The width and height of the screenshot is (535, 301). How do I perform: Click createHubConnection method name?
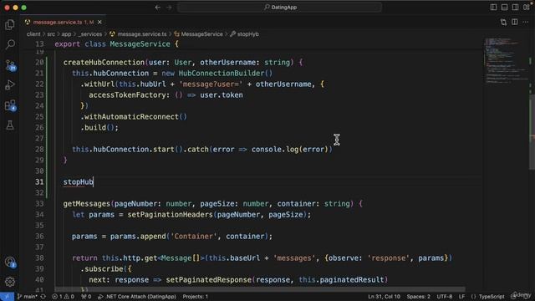click(104, 63)
